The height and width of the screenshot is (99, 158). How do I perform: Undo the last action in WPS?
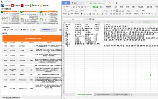pos(85,7)
